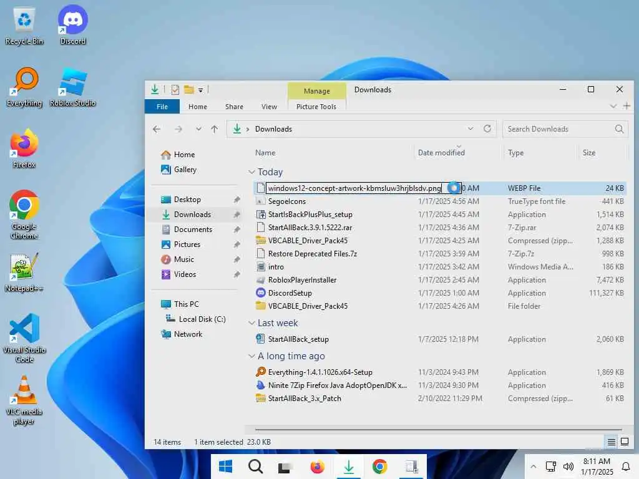The height and width of the screenshot is (479, 639).
Task: Launch VLC media player desktop shortcut
Action: point(24,400)
